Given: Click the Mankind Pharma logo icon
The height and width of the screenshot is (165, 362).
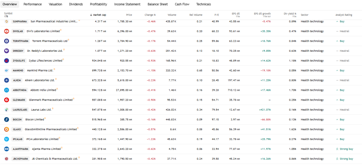Looking at the screenshot, I should coord(6,71).
